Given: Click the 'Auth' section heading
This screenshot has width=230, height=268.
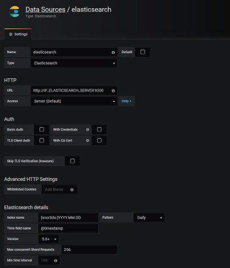Looking at the screenshot, I should 9,119.
